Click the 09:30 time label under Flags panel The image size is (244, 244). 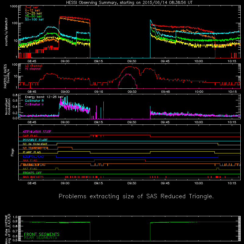point(132,183)
